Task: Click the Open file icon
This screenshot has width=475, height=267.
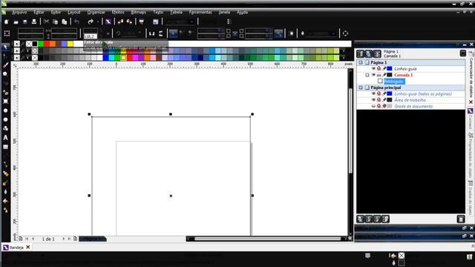Action: [16, 22]
